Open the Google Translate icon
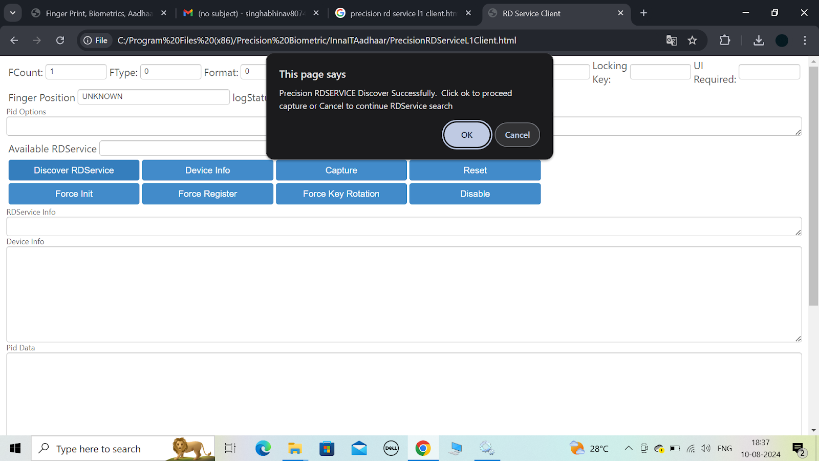Screen dimensions: 819x461 [x=672, y=40]
